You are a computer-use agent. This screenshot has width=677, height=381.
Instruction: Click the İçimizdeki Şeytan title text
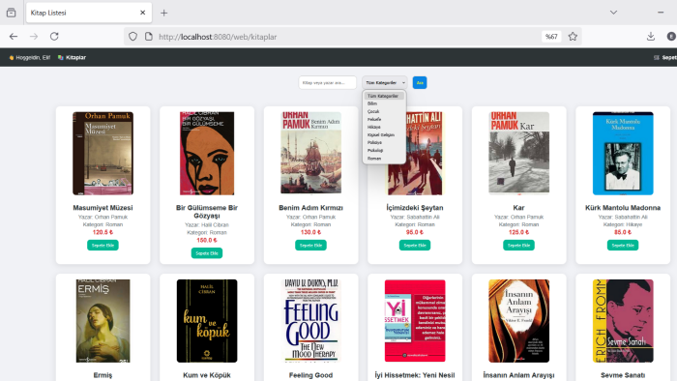pos(415,208)
